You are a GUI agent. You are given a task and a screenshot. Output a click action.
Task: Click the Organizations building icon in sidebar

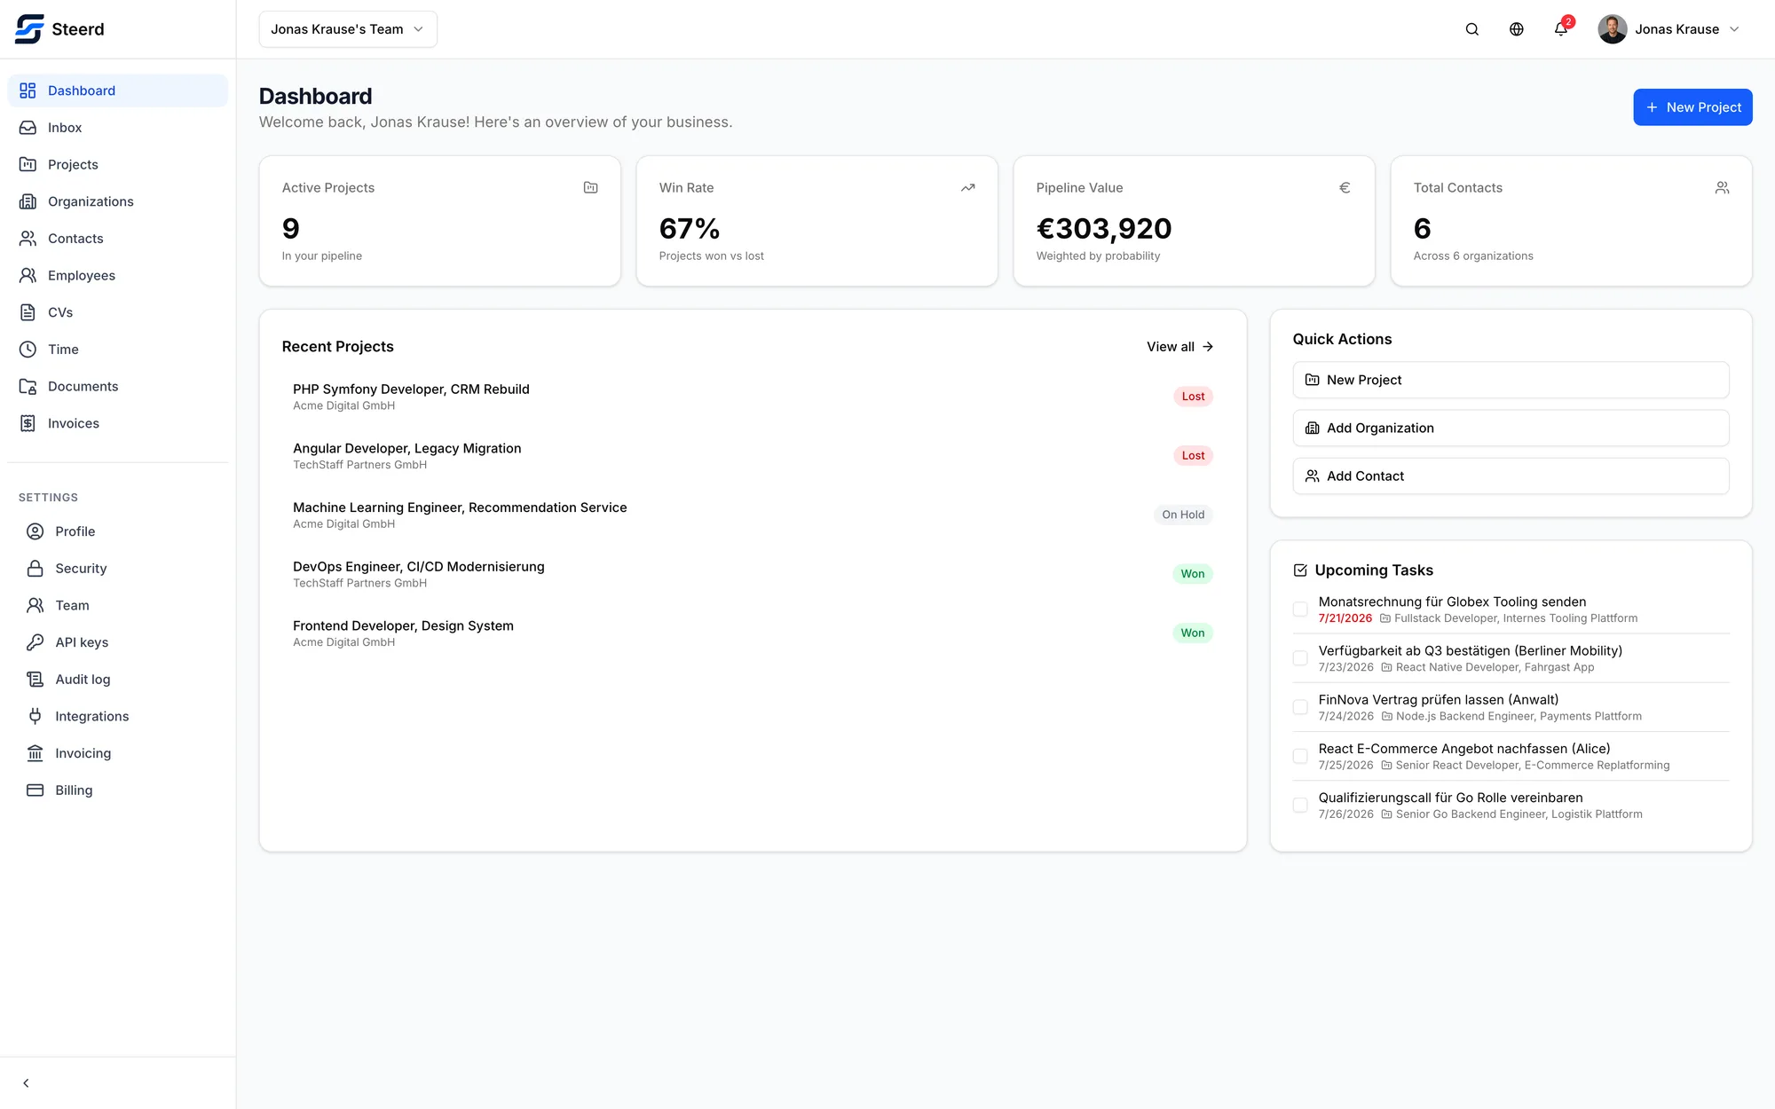(28, 201)
